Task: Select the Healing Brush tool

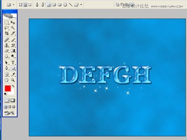Action: (7, 40)
